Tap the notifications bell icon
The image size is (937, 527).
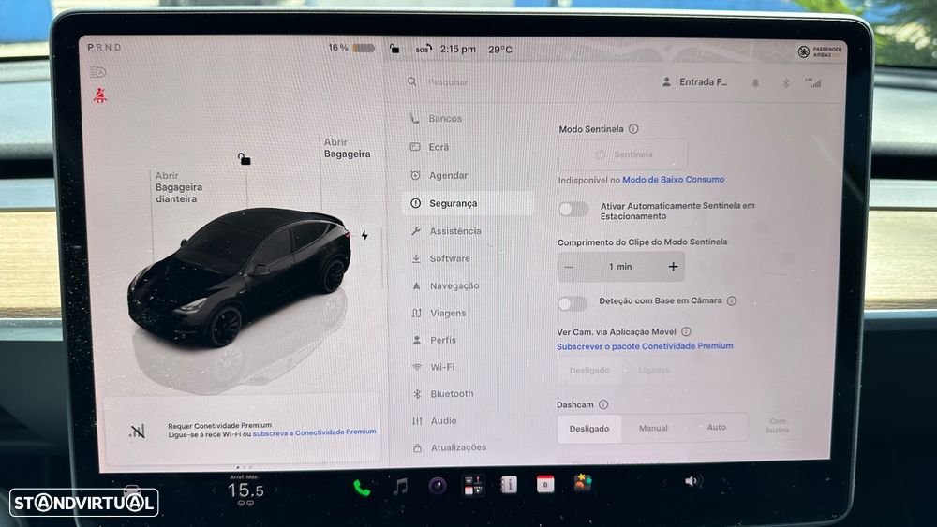755,83
